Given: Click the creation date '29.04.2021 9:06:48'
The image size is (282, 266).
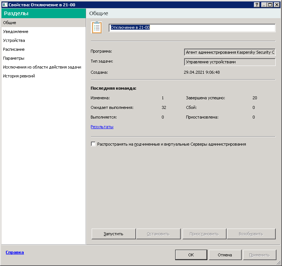Looking at the screenshot, I should point(201,72).
